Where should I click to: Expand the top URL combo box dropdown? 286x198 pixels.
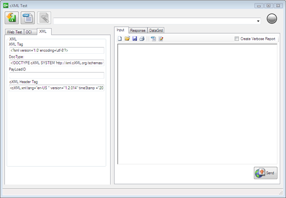[x=258, y=21]
